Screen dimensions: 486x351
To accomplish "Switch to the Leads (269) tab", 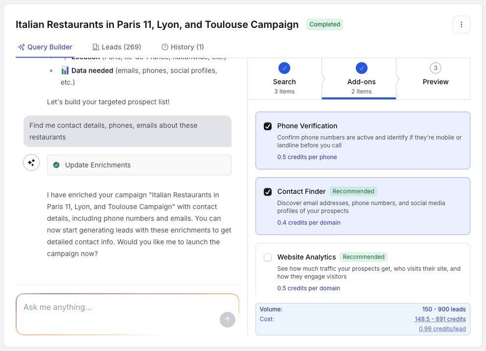I will pos(116,47).
